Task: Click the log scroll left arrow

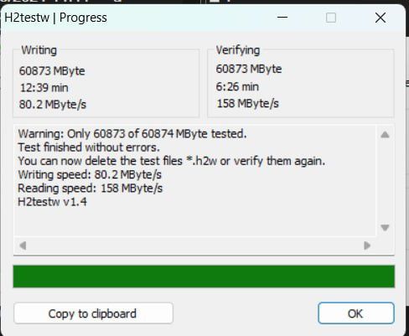Action: [x=23, y=246]
